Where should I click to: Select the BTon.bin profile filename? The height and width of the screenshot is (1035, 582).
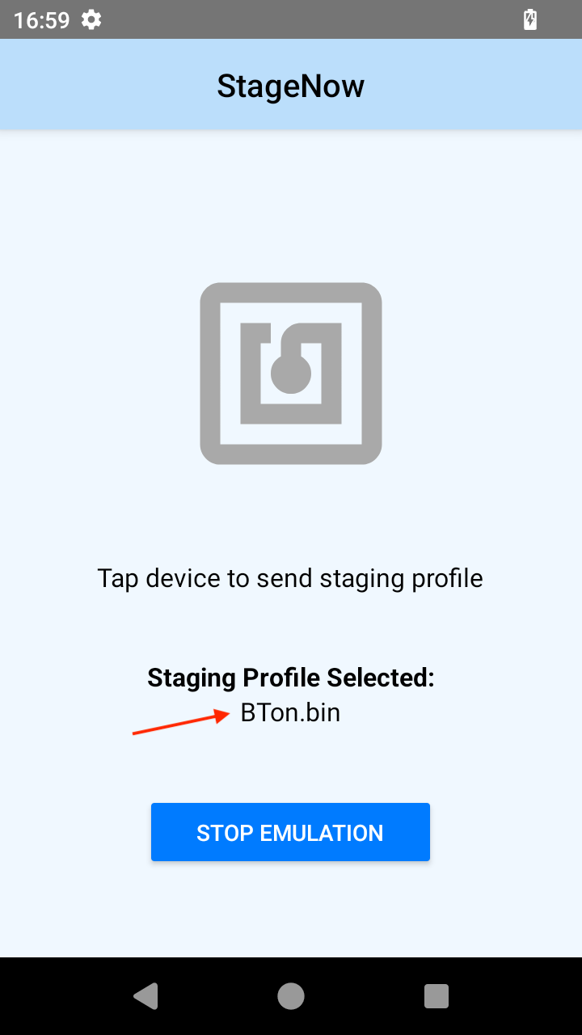290,712
